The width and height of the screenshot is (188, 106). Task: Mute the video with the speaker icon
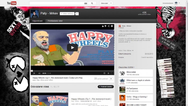click(x=39, y=73)
